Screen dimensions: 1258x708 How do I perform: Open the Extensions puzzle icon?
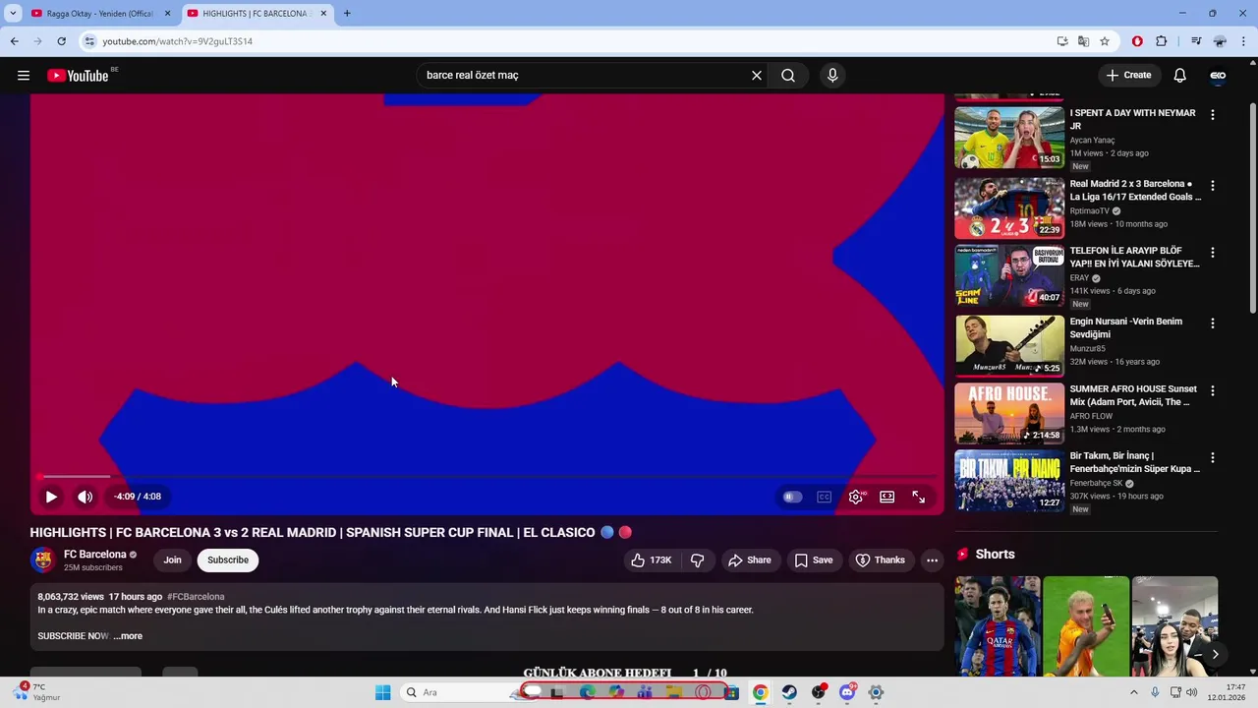click(x=1162, y=41)
